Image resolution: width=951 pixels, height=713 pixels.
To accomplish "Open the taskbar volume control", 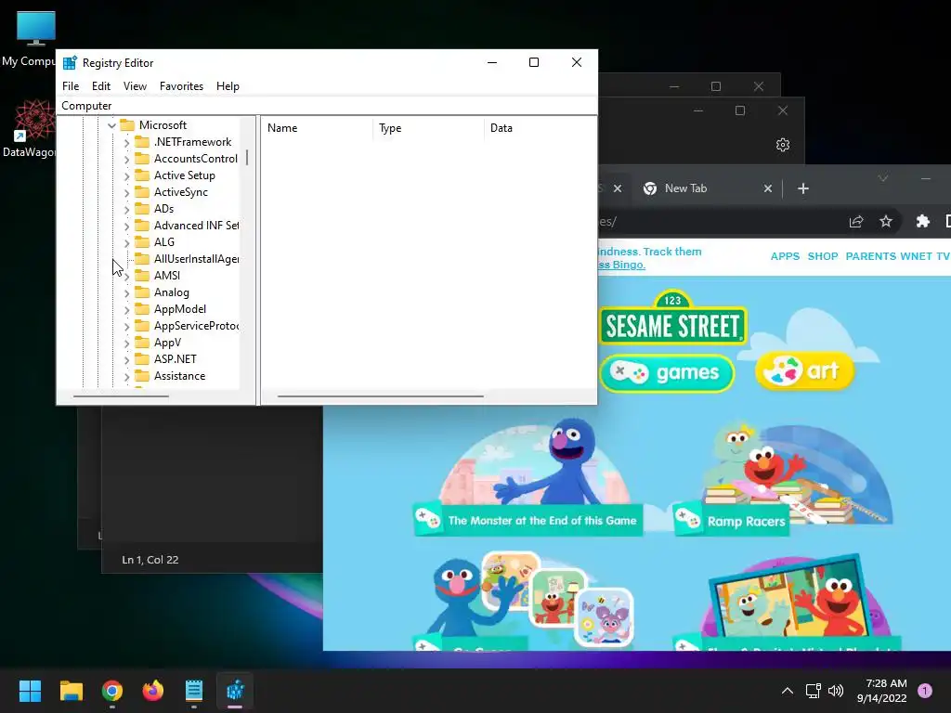I will pyautogui.click(x=836, y=691).
